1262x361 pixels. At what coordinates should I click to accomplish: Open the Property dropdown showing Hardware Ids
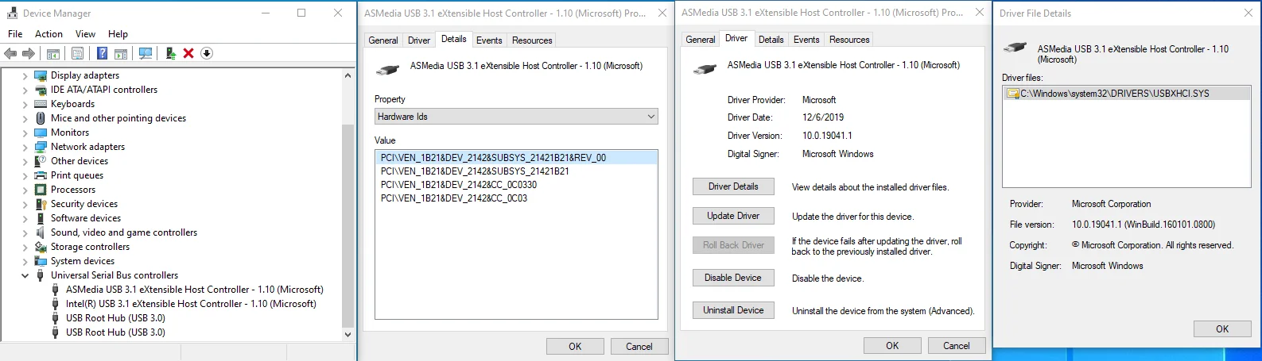click(x=516, y=117)
